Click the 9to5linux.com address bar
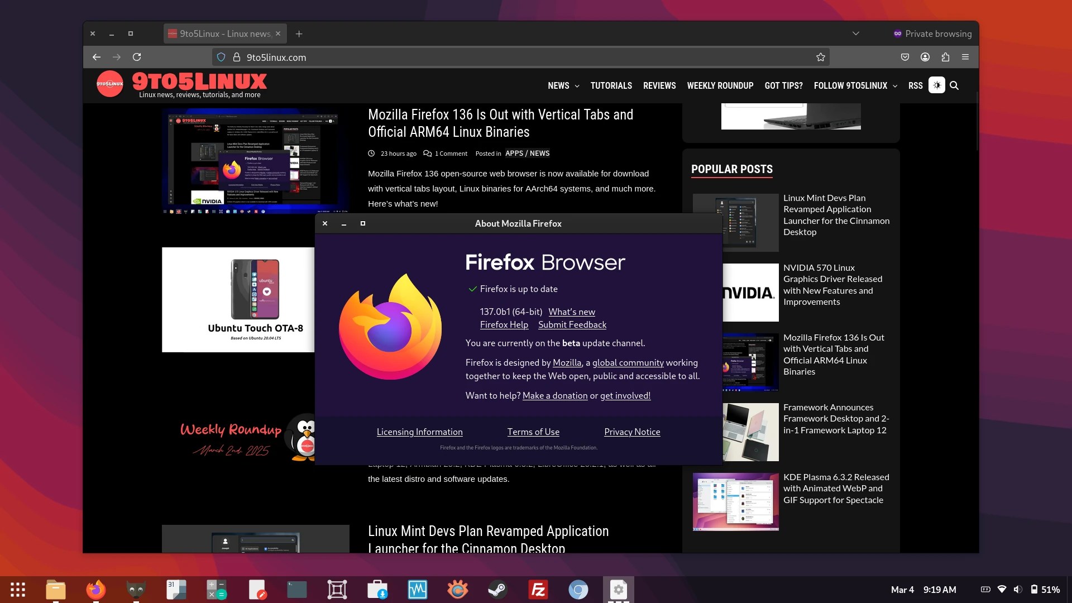Image resolution: width=1072 pixels, height=603 pixels. click(502, 57)
